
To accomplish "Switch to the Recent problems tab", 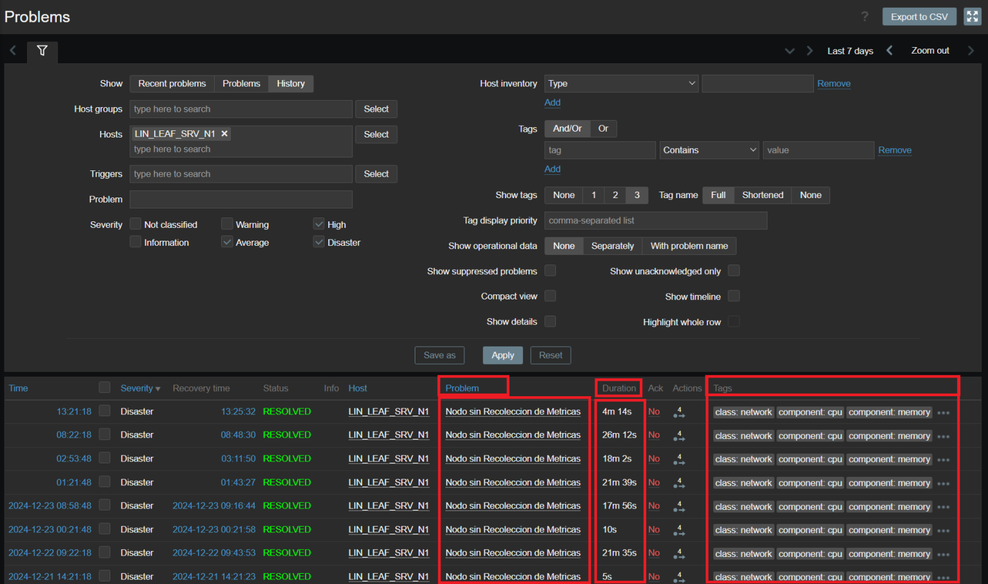I will [x=172, y=83].
